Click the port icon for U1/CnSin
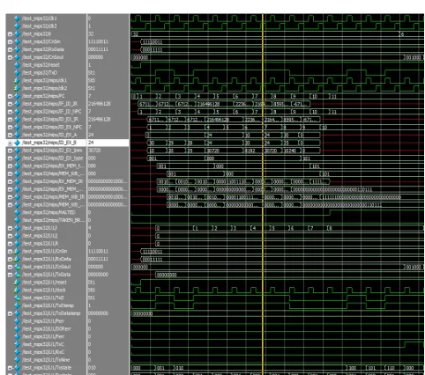 (x=17, y=251)
